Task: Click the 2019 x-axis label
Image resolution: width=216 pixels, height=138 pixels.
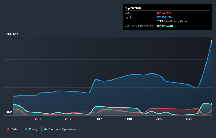Action: pos(159,119)
